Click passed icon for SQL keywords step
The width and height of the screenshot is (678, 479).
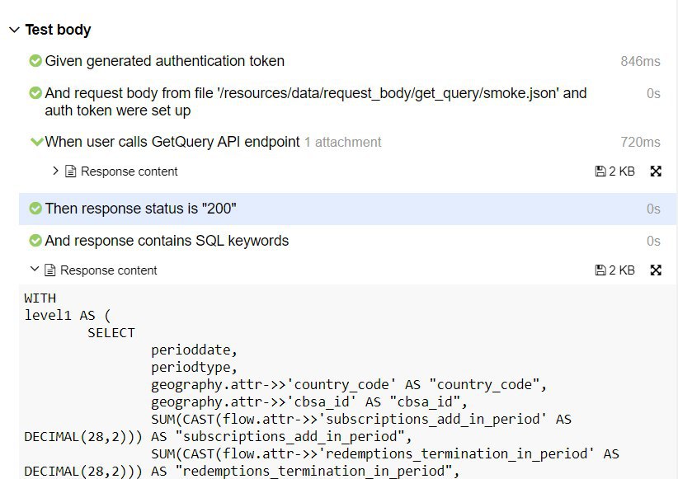pyautogui.click(x=35, y=241)
